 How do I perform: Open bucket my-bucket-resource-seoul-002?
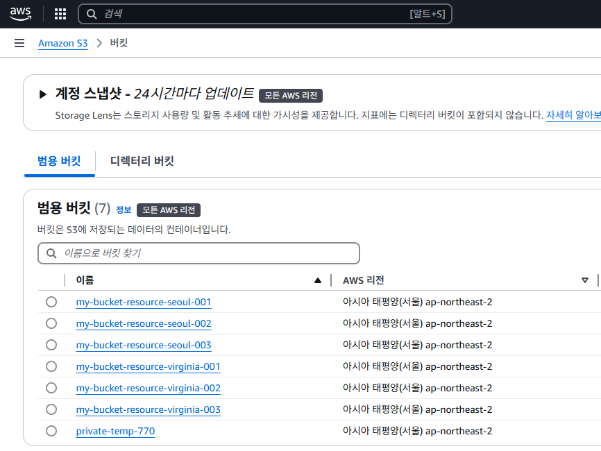pos(144,324)
